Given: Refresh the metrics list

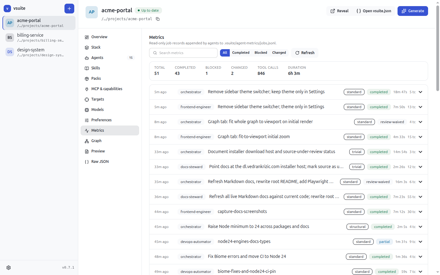Looking at the screenshot, I should tap(305, 53).
